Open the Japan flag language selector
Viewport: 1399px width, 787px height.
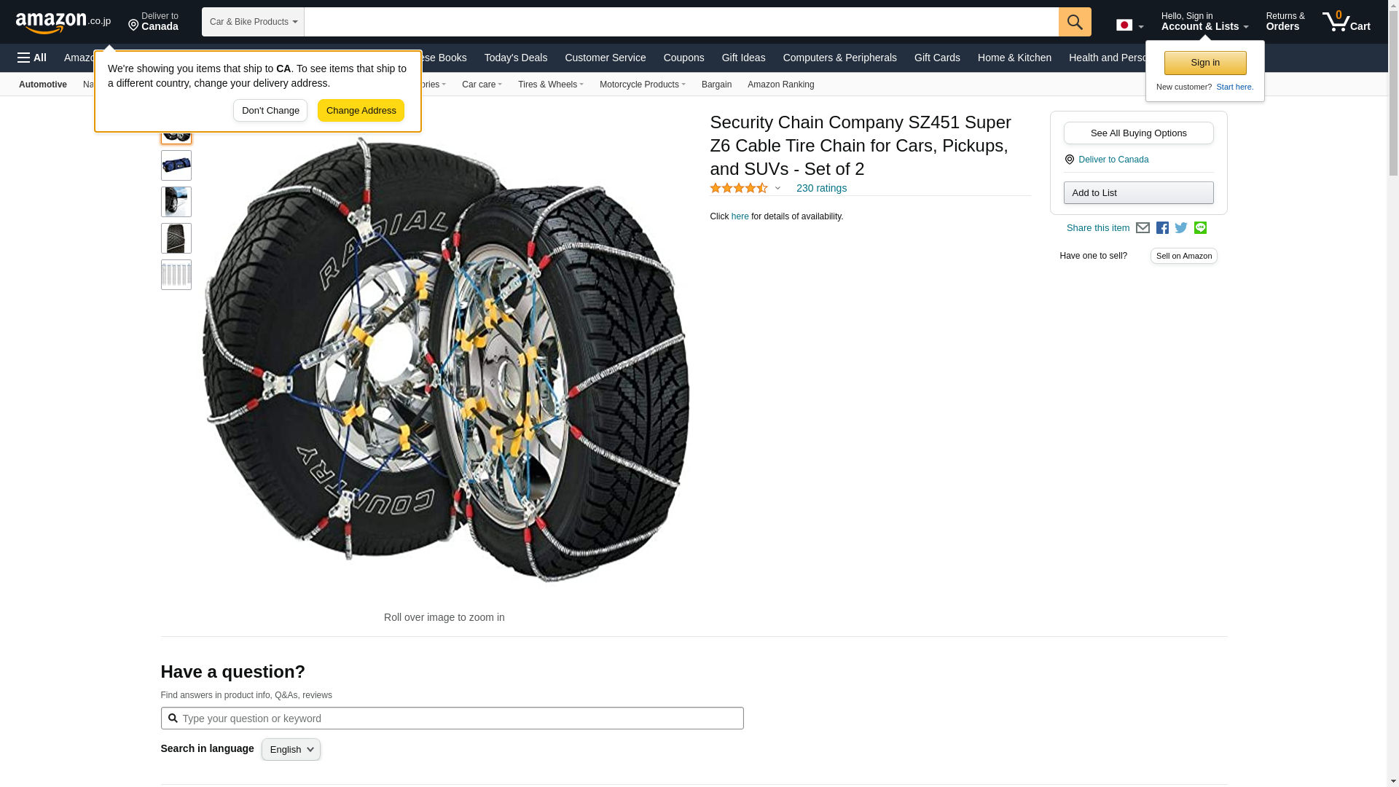[x=1129, y=26]
